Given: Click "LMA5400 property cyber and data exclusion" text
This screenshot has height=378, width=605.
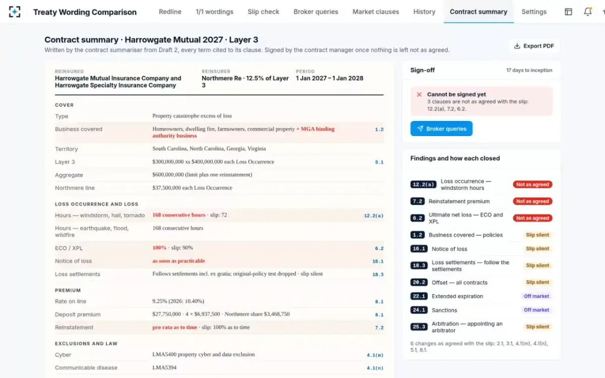Looking at the screenshot, I should click(203, 354).
